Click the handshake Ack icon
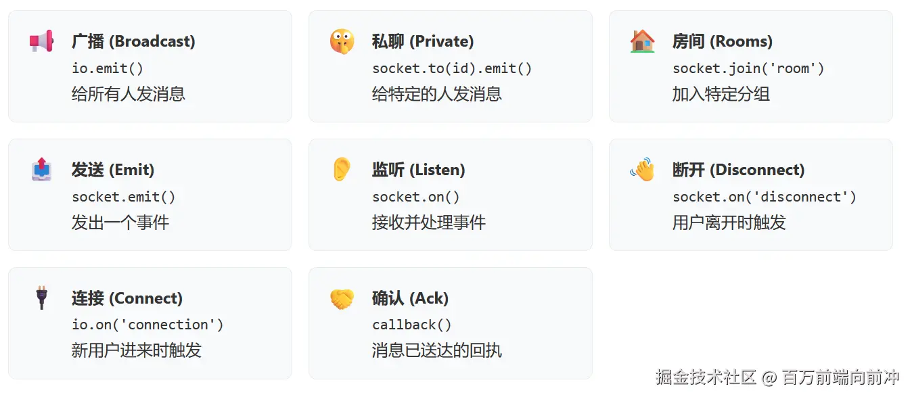912x399 pixels. 342,298
